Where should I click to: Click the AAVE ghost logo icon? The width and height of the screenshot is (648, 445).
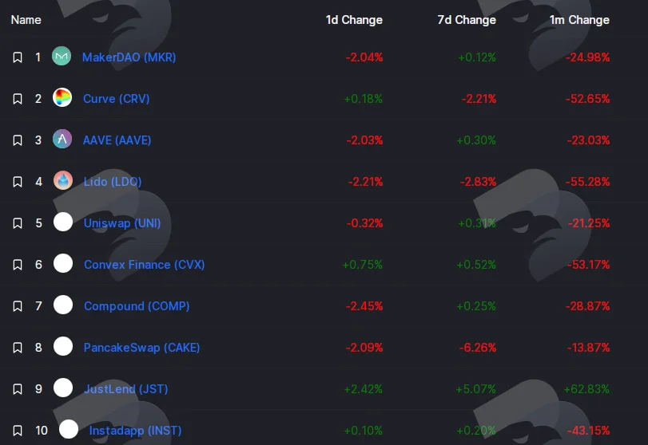[62, 139]
